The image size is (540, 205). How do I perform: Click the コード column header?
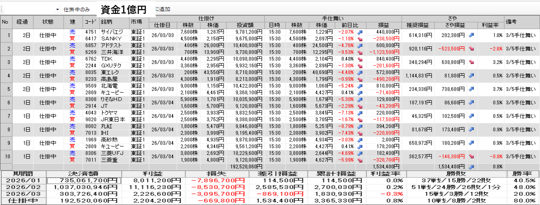click(x=91, y=21)
